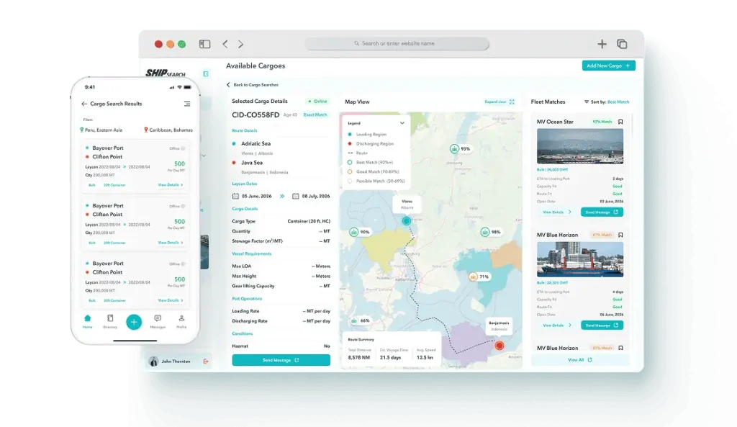
Task: Click View All fleet matches
Action: click(x=579, y=360)
